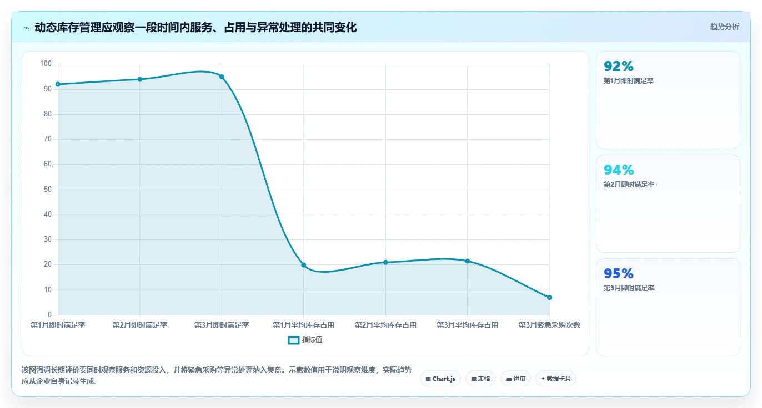Click card caption 第2月即时满足率 under 94%
The image size is (762, 408).
(629, 185)
